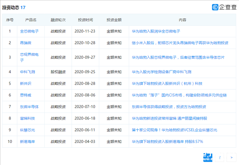The width and height of the screenshot is (239, 165).
Task: Open article 华为旗下哈勃投资入股新共识（杭州）科技
Action: (x=167, y=83)
